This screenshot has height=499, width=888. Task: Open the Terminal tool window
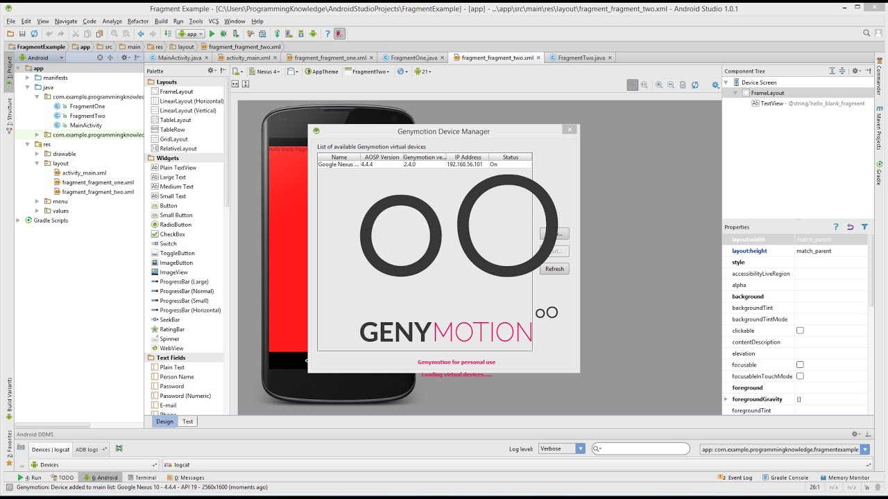click(141, 478)
